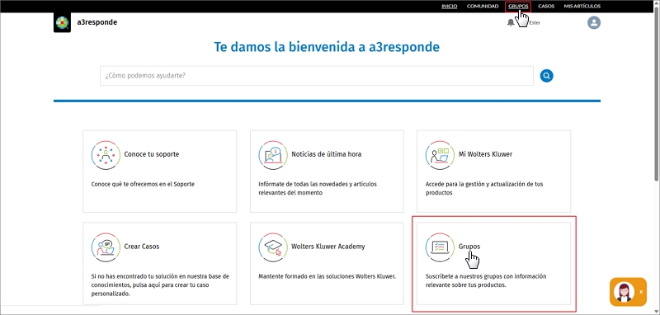Click text 'Conoce qué te ofrecemos en el Soporte'
This screenshot has height=315, width=660.
click(143, 184)
